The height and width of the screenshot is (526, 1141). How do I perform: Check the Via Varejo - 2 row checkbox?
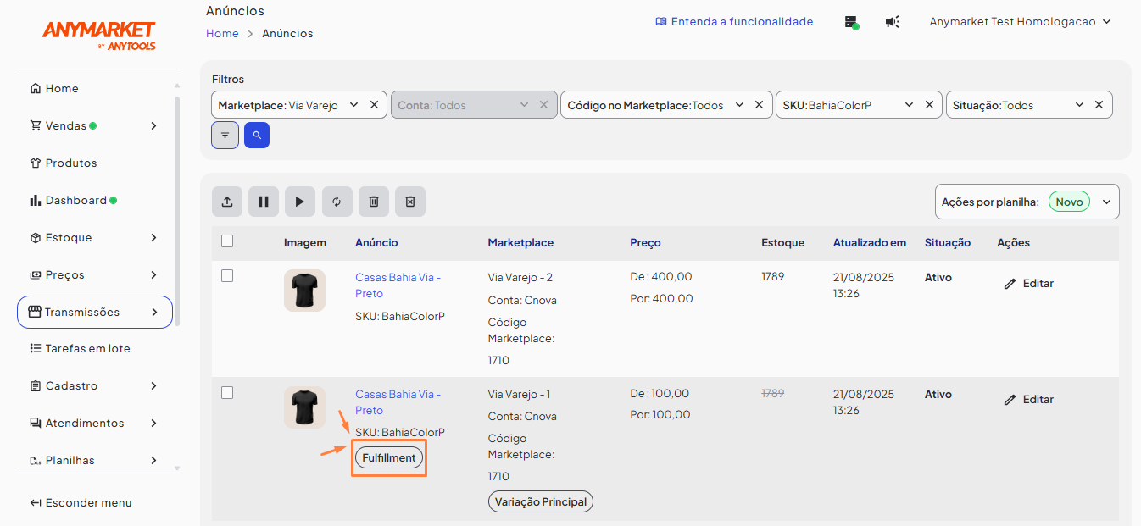tap(227, 276)
